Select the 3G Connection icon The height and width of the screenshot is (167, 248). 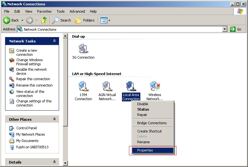click(x=83, y=49)
